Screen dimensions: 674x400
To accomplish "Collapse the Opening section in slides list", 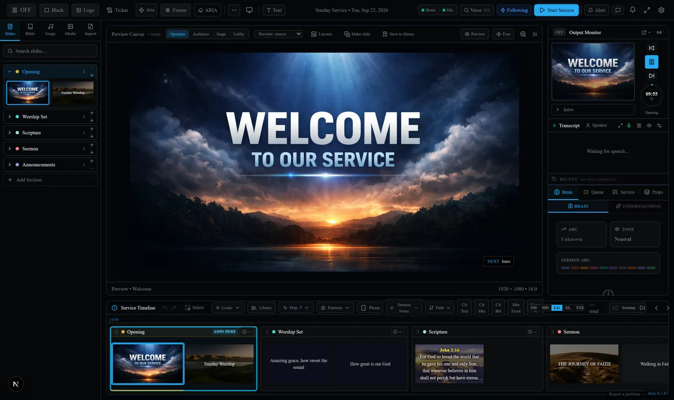I will (9, 71).
